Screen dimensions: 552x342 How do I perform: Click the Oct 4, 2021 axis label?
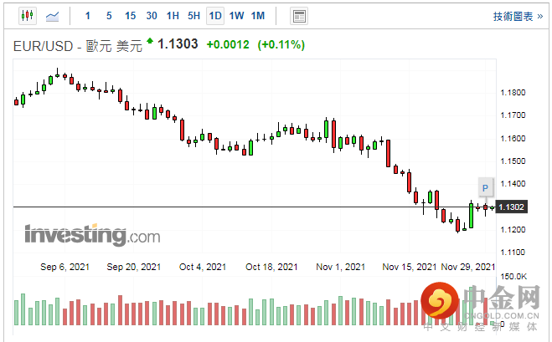203,268
